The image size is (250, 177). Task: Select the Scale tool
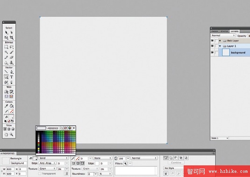click(x=7, y=38)
